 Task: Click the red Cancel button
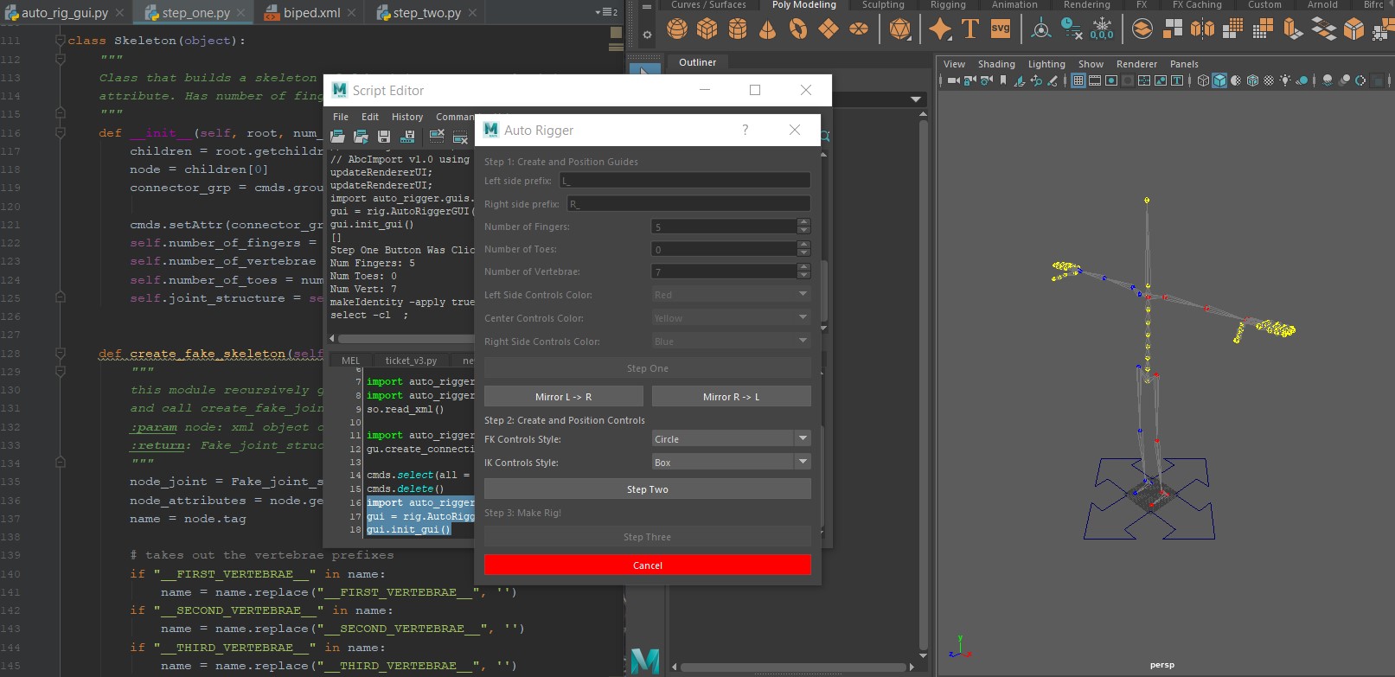[x=647, y=565]
